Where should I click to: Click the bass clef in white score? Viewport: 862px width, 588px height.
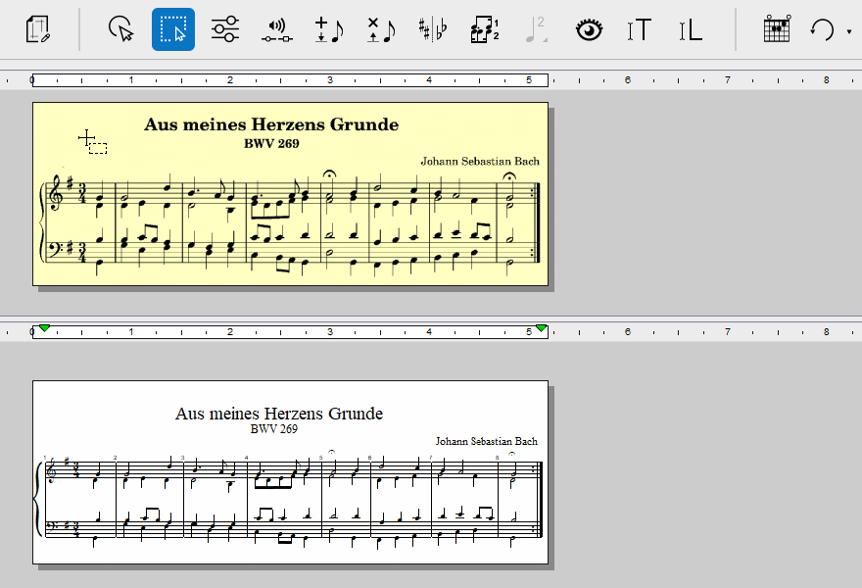click(53, 526)
